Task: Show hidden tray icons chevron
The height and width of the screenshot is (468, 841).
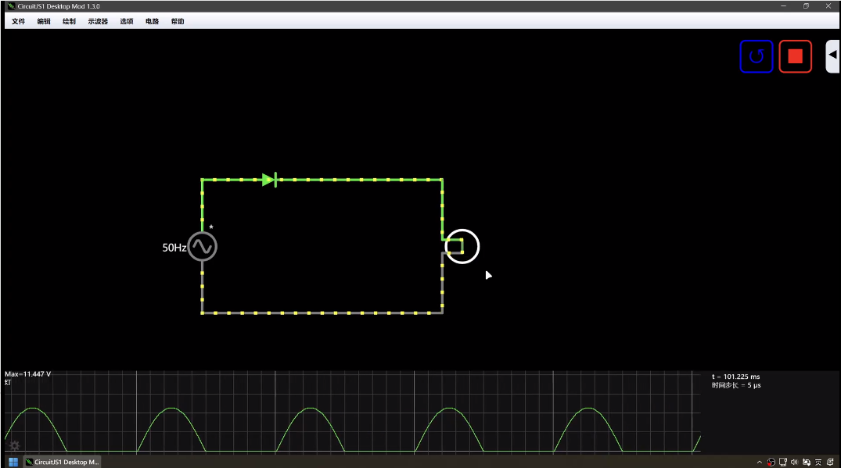Action: (x=760, y=462)
